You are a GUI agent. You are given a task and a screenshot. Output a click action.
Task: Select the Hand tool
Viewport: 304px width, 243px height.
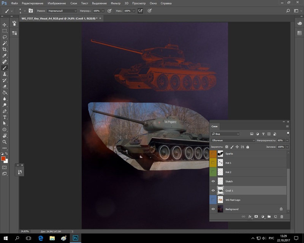click(5, 136)
